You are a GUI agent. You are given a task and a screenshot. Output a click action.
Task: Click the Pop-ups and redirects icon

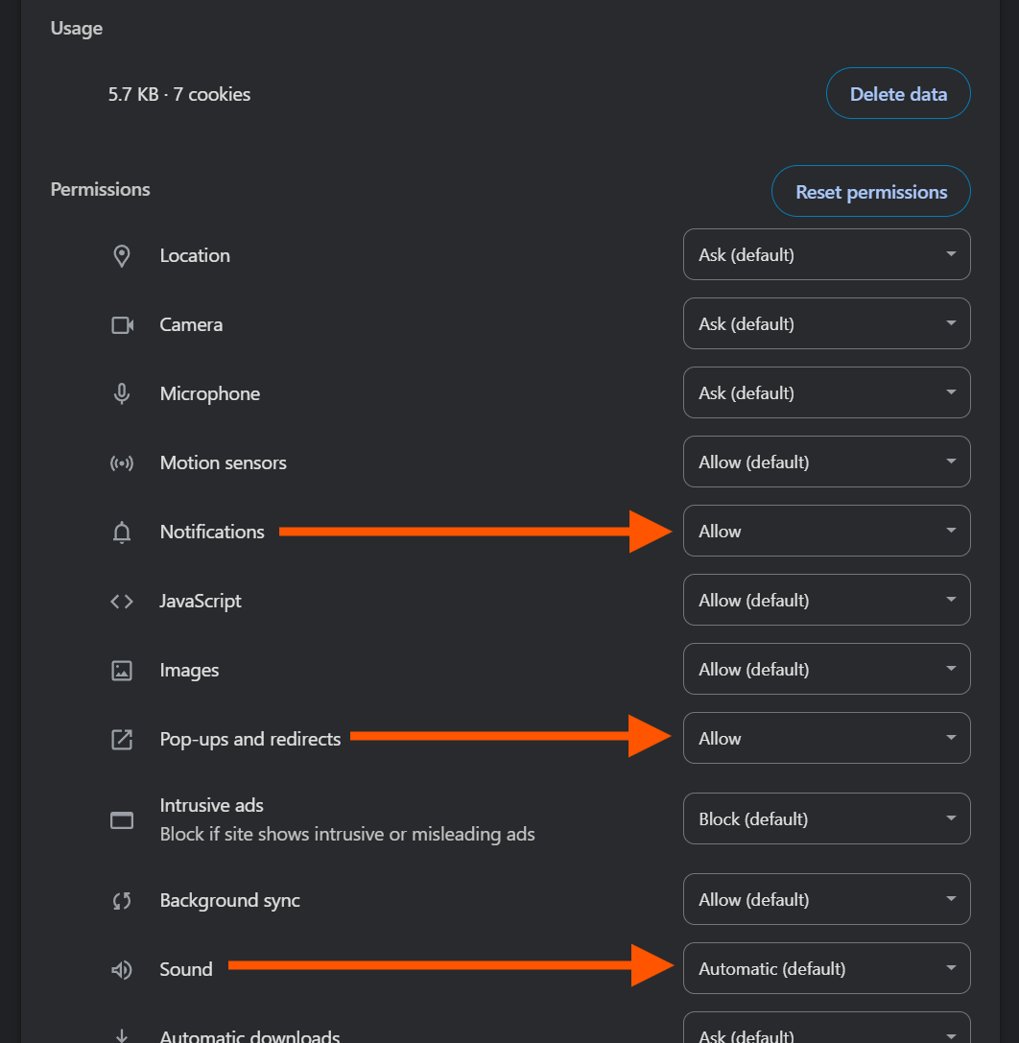(x=122, y=740)
